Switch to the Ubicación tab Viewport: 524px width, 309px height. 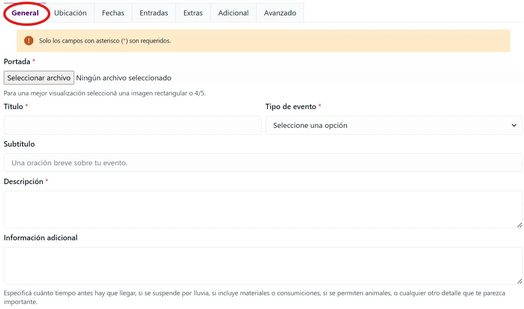tap(70, 13)
